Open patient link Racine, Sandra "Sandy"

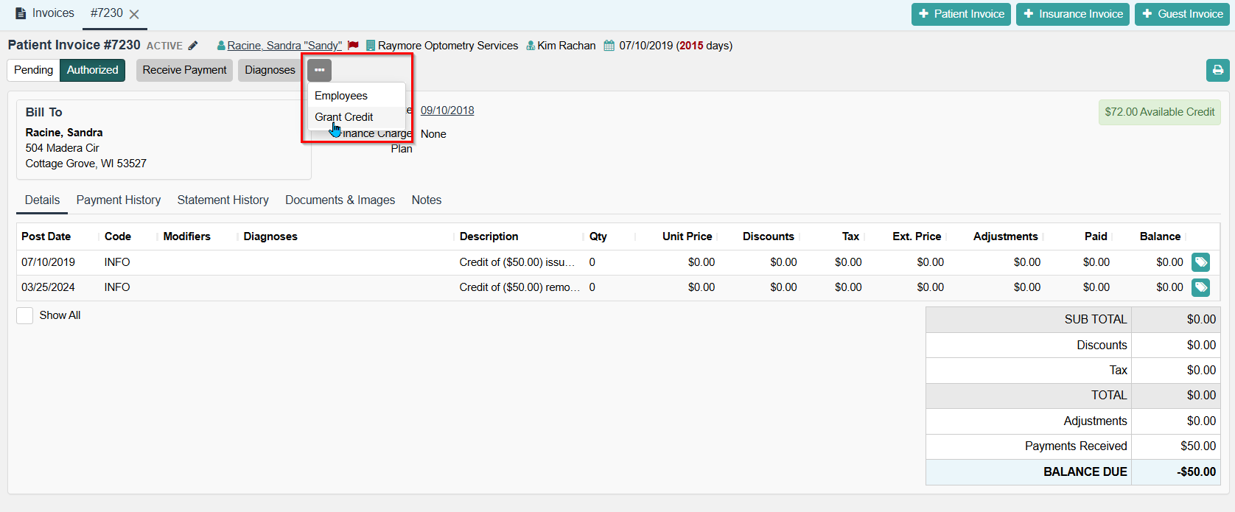tap(284, 46)
